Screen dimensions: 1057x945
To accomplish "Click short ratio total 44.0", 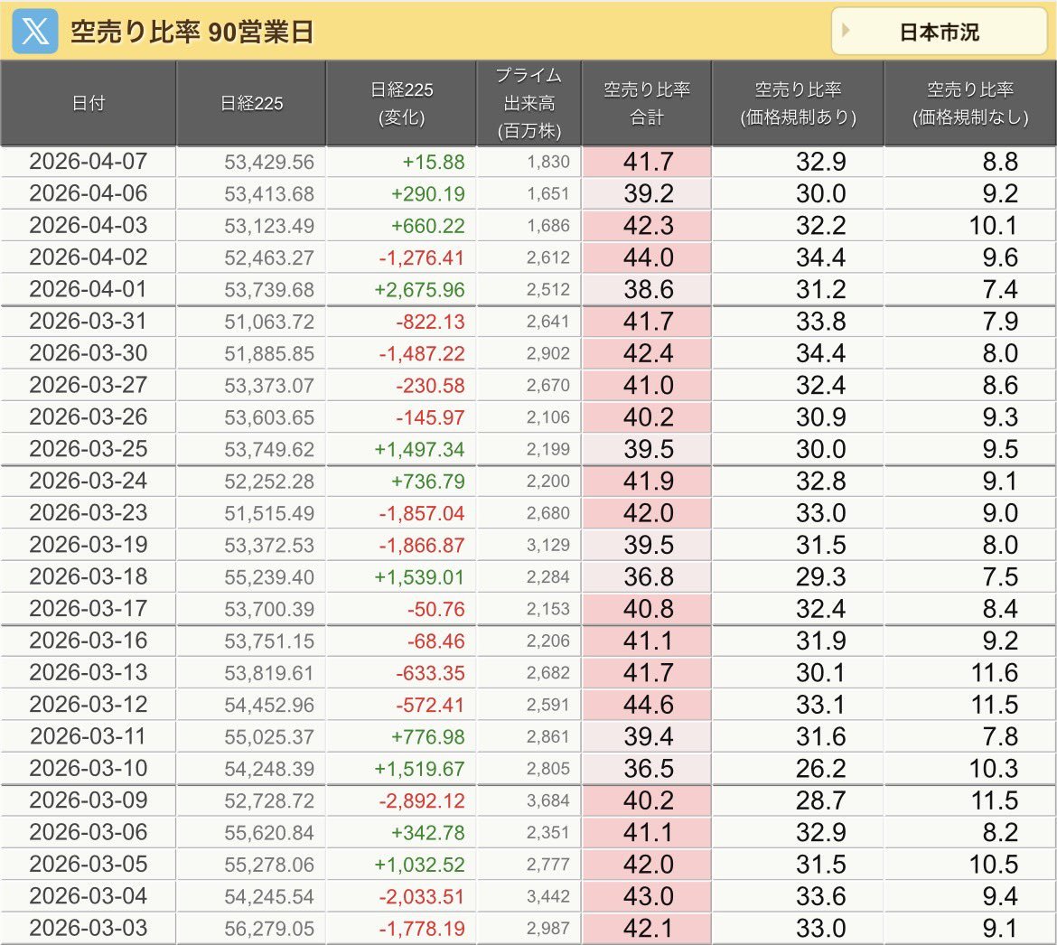I will pos(649,257).
